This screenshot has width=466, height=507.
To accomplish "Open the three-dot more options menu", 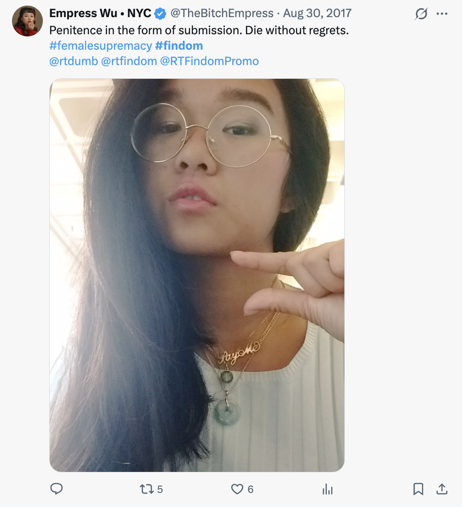I will click(x=442, y=14).
